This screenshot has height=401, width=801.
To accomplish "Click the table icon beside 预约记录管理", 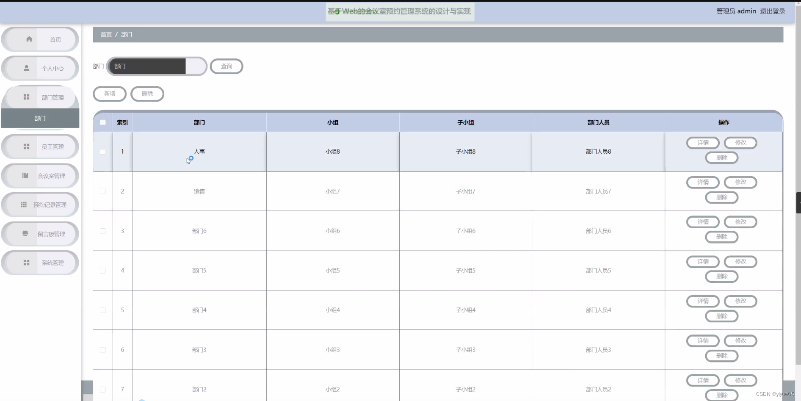I will 24,205.
